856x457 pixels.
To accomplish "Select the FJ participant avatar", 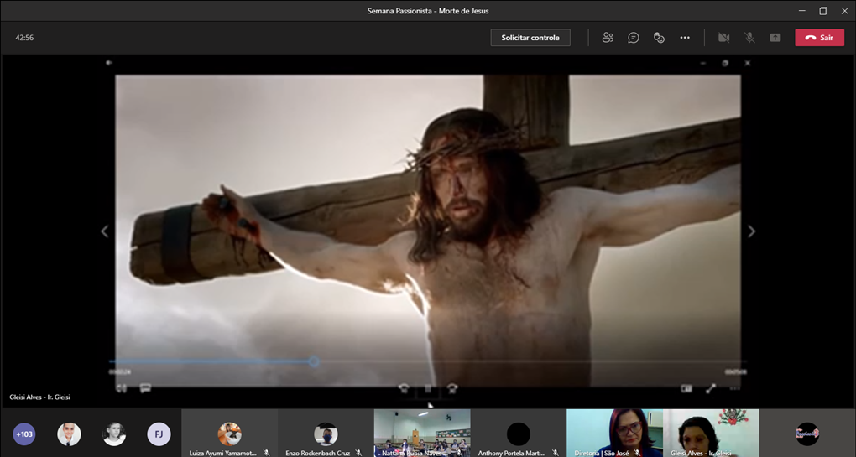I will pyautogui.click(x=159, y=434).
